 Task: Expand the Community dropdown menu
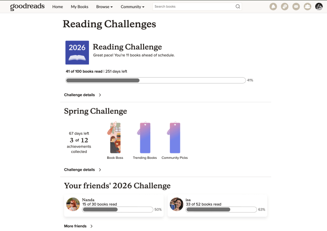point(133,7)
